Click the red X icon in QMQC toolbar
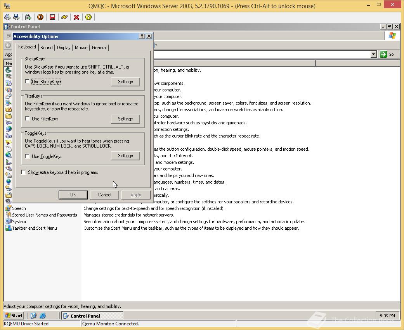This screenshot has height=330, width=404. click(x=76, y=17)
